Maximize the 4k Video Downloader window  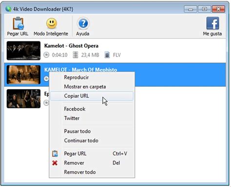[x=204, y=9]
